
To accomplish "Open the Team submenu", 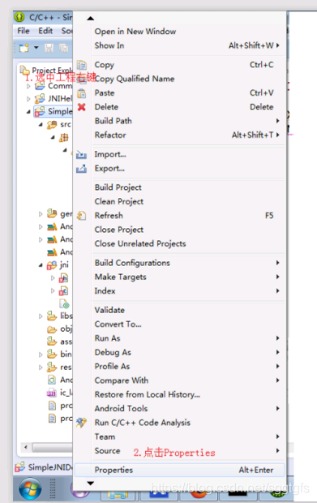I will [180, 437].
